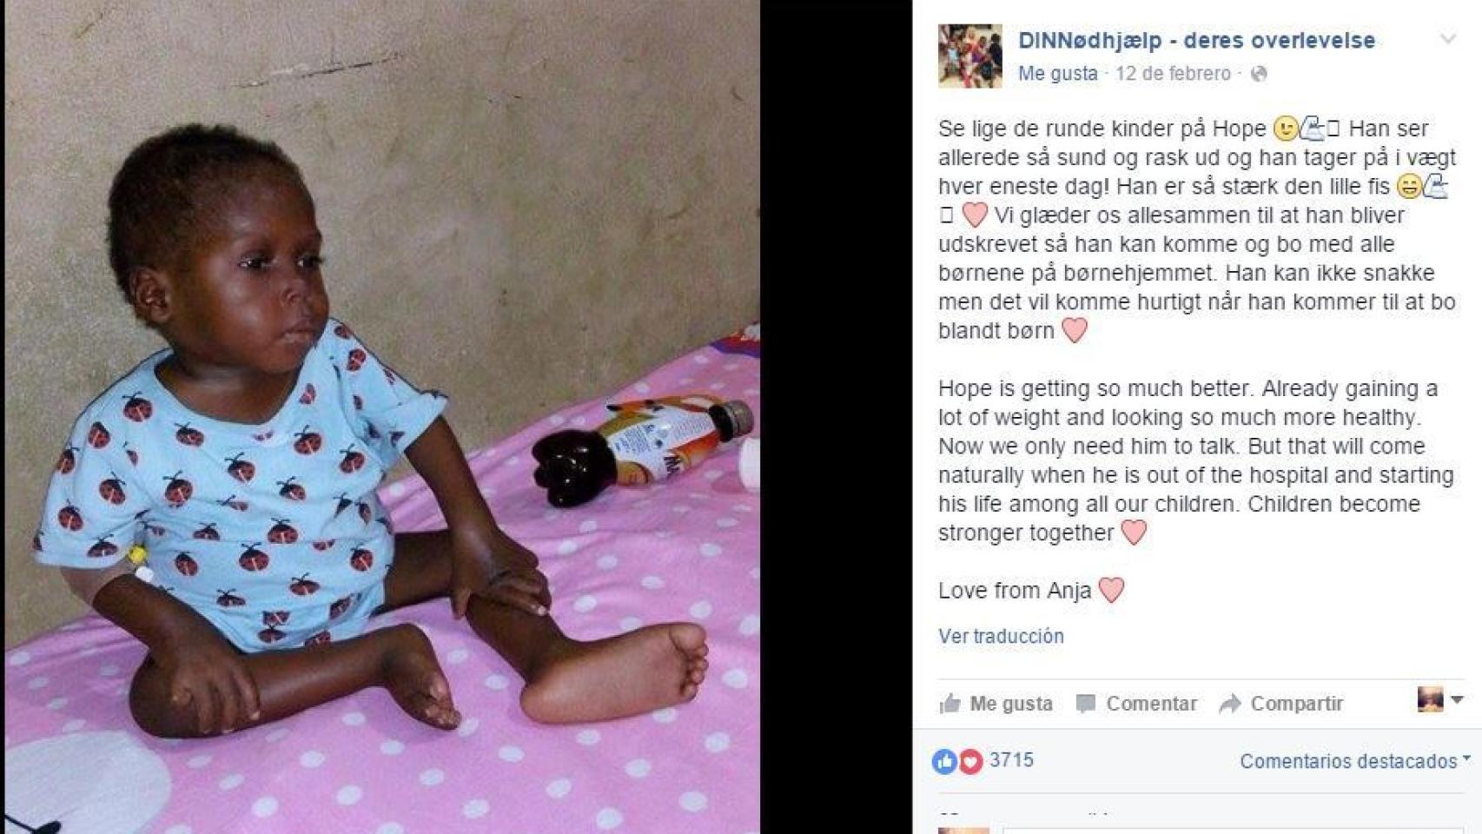Open the DINNødhjælp page profile picture
1482x834 pixels.
coord(969,56)
